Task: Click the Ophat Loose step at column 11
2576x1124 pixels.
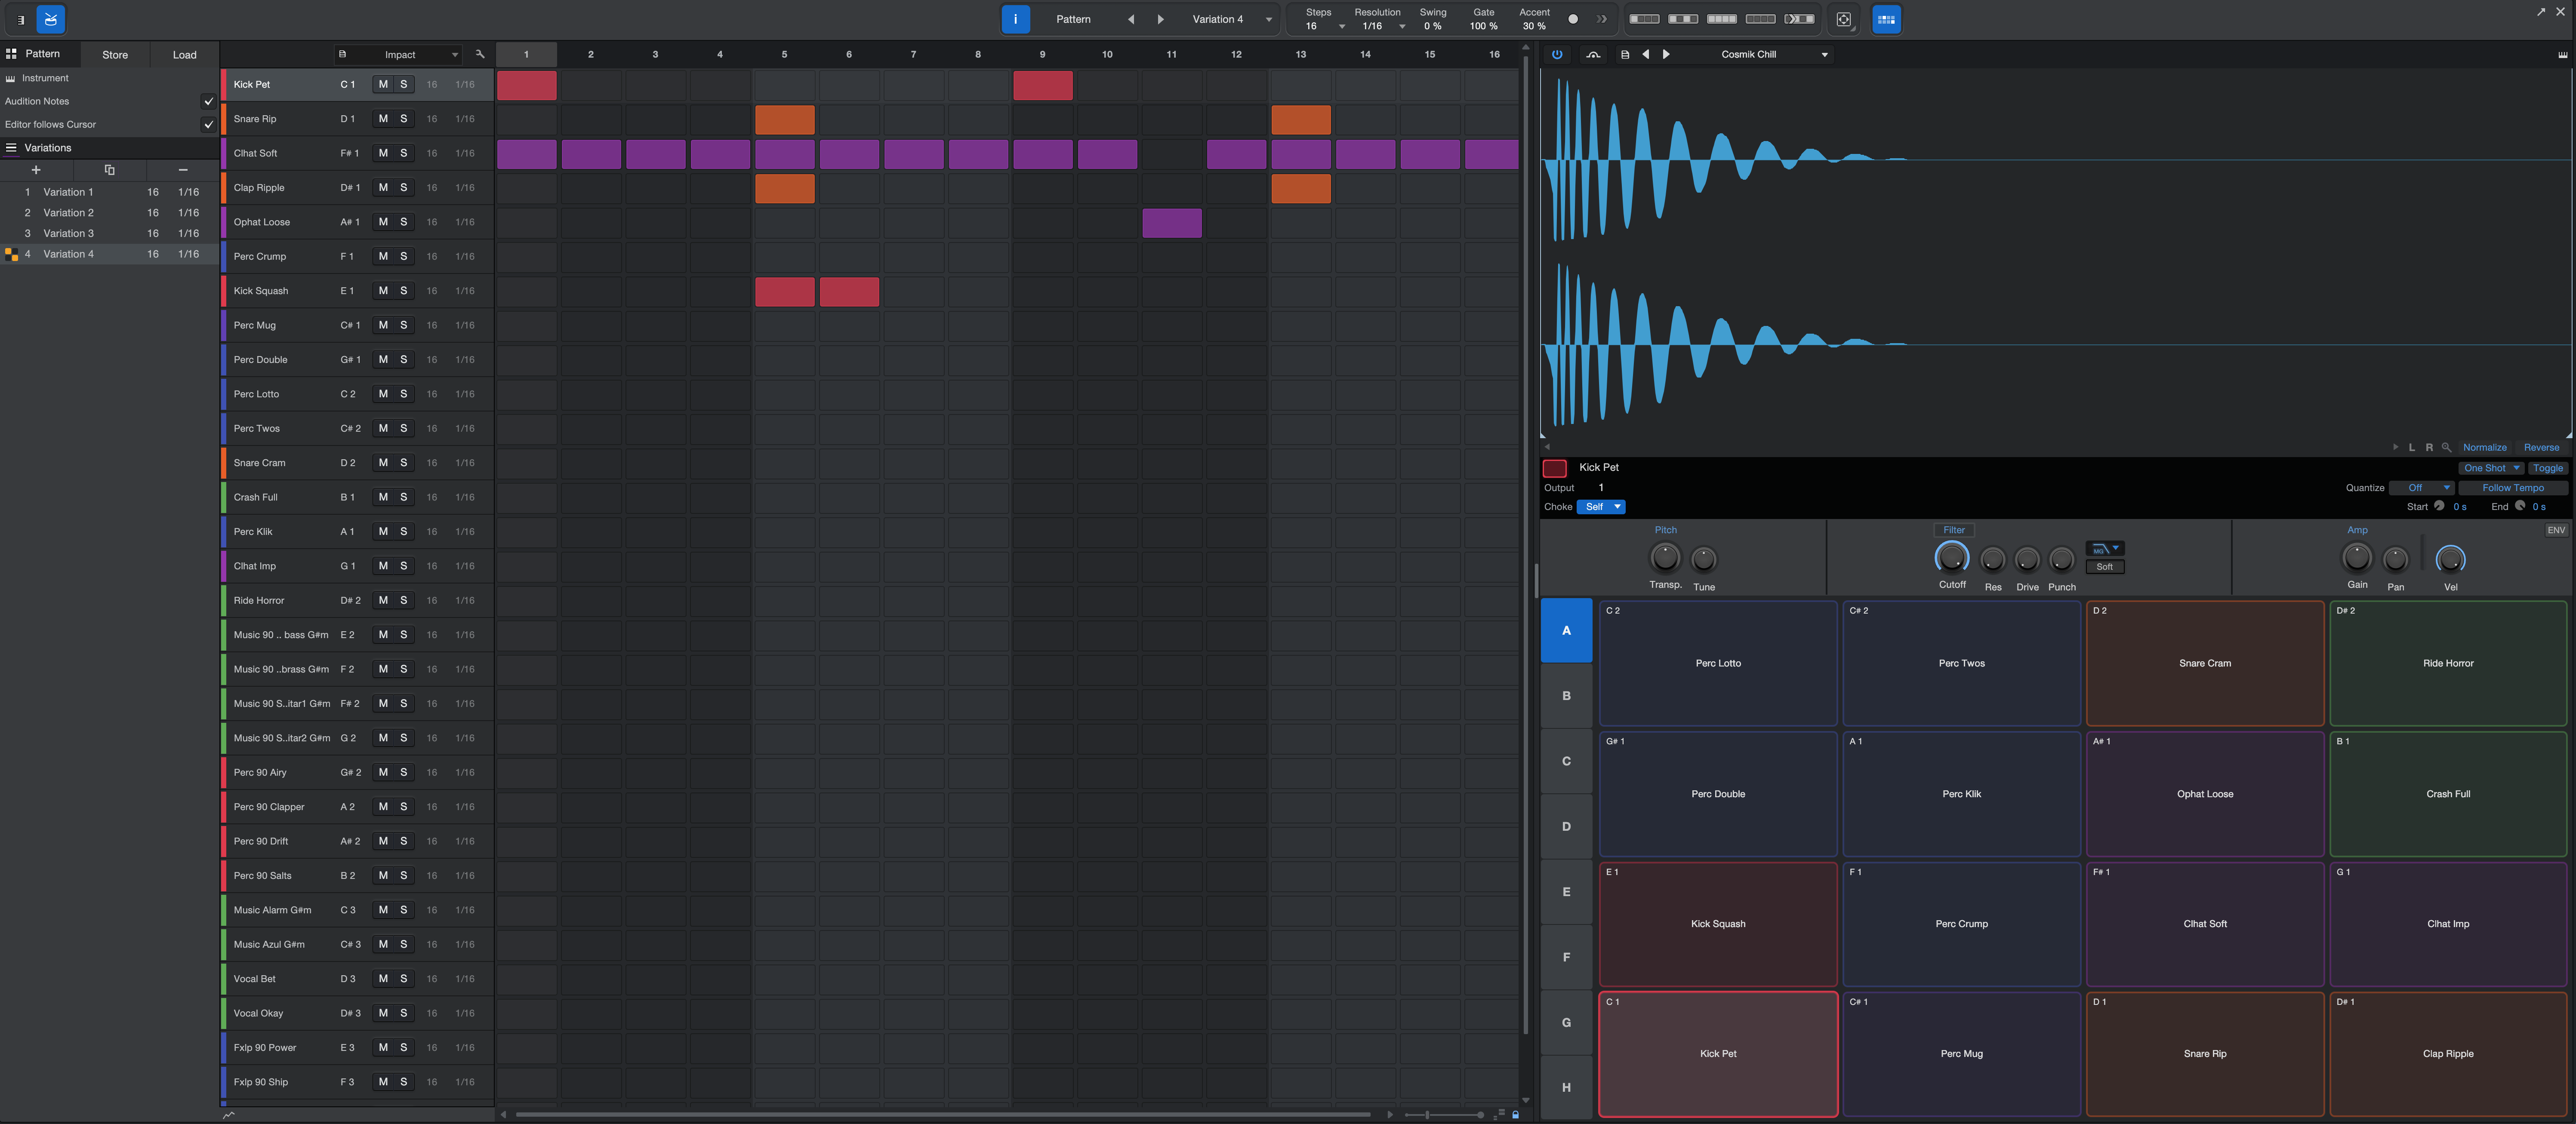Action: [1172, 223]
